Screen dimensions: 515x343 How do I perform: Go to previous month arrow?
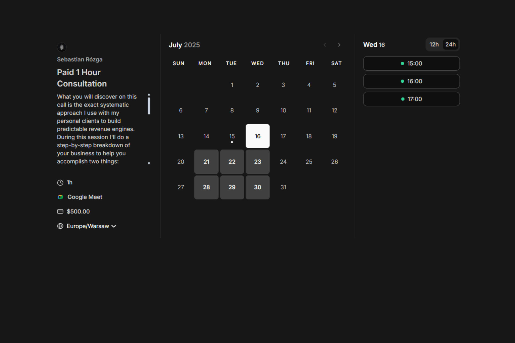pyautogui.click(x=325, y=45)
